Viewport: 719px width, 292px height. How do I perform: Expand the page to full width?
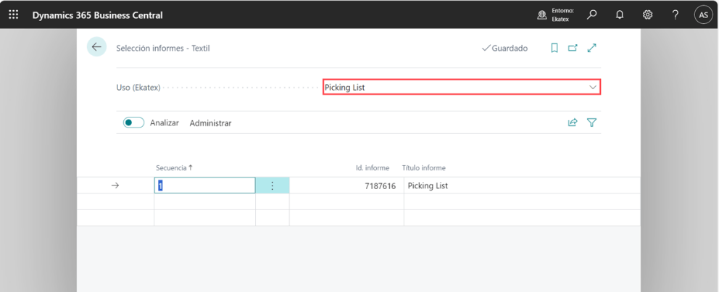(592, 48)
